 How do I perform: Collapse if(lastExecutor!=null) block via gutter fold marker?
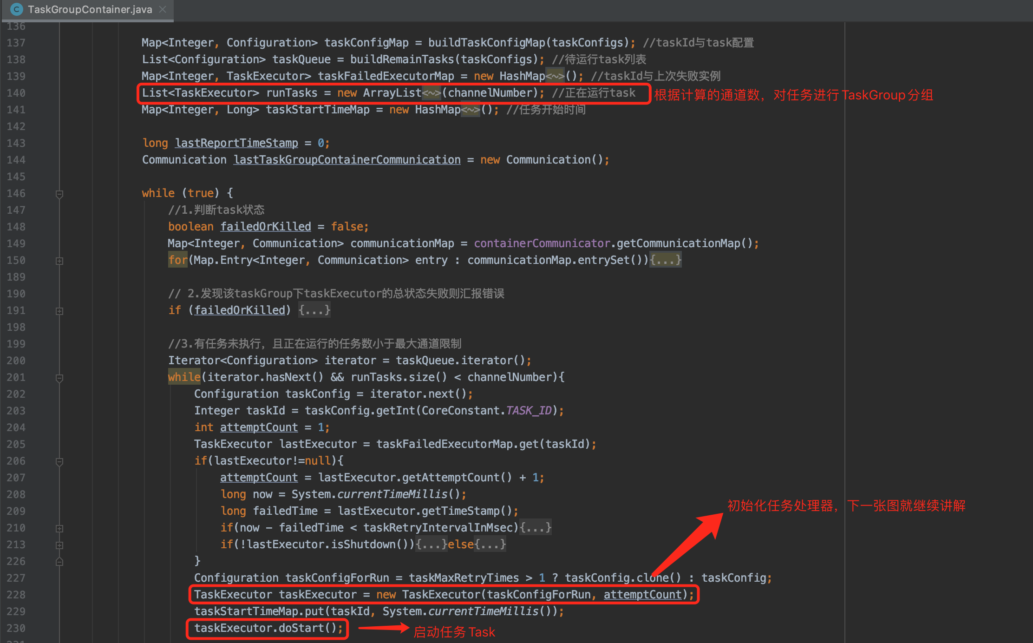[59, 461]
